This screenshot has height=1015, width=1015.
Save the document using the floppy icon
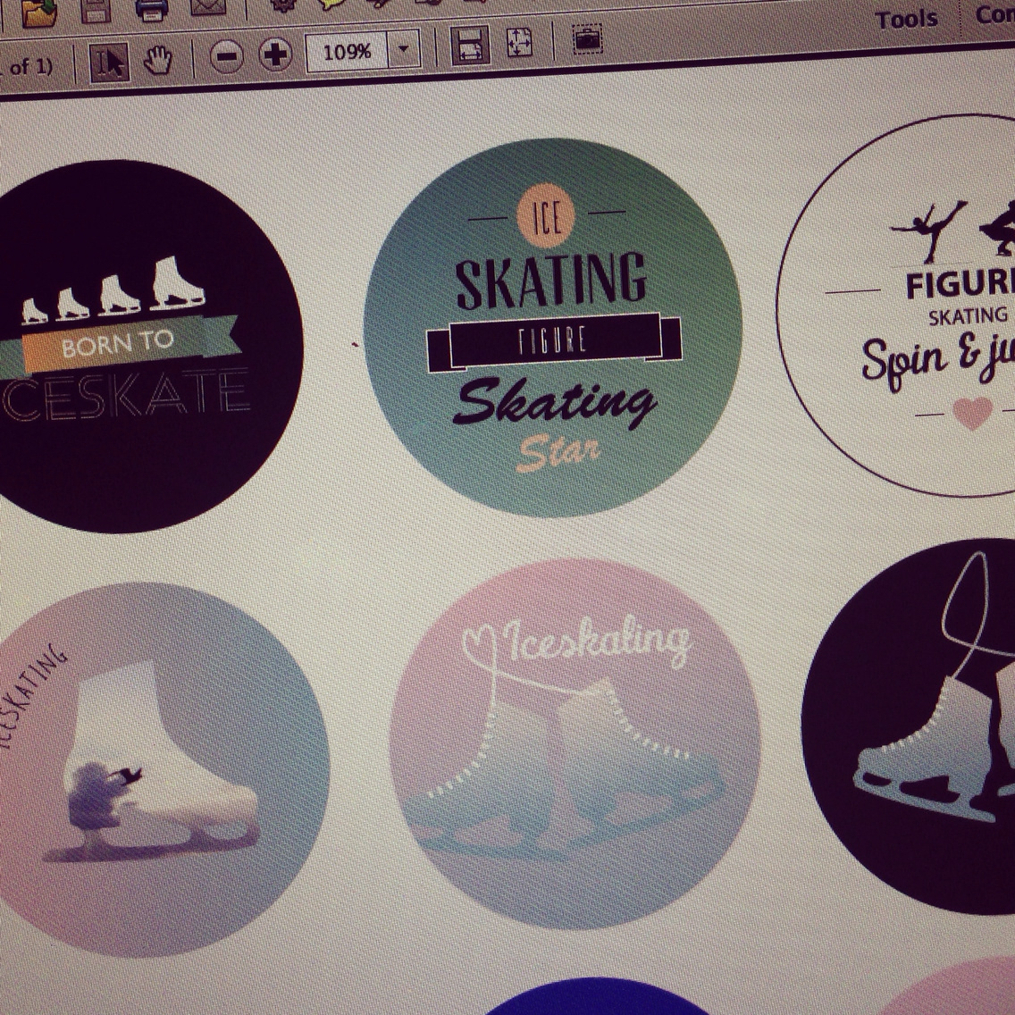(x=96, y=9)
